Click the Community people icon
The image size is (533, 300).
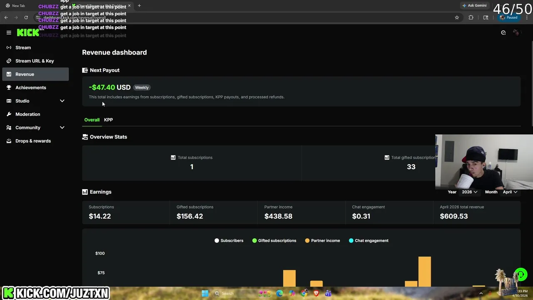click(9, 127)
